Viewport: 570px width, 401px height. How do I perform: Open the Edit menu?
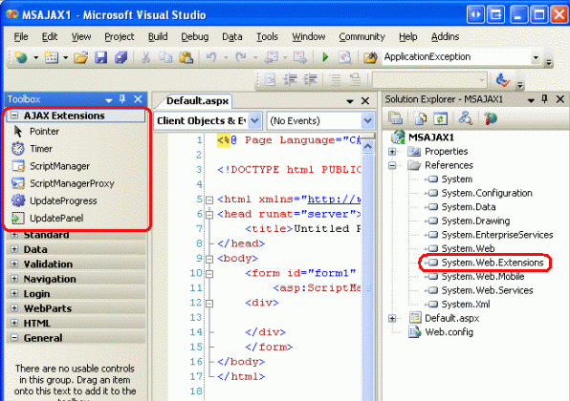tap(50, 36)
